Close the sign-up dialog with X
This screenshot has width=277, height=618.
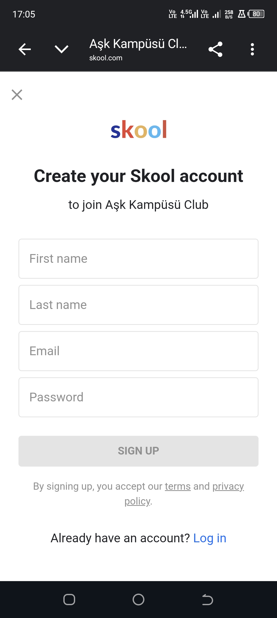click(17, 95)
